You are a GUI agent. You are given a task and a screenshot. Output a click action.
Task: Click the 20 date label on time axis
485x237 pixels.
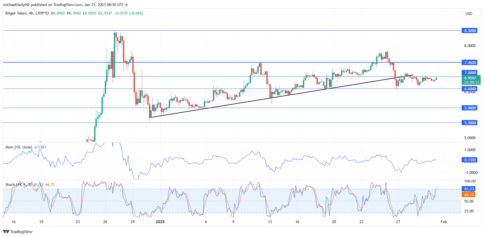tap(334, 222)
